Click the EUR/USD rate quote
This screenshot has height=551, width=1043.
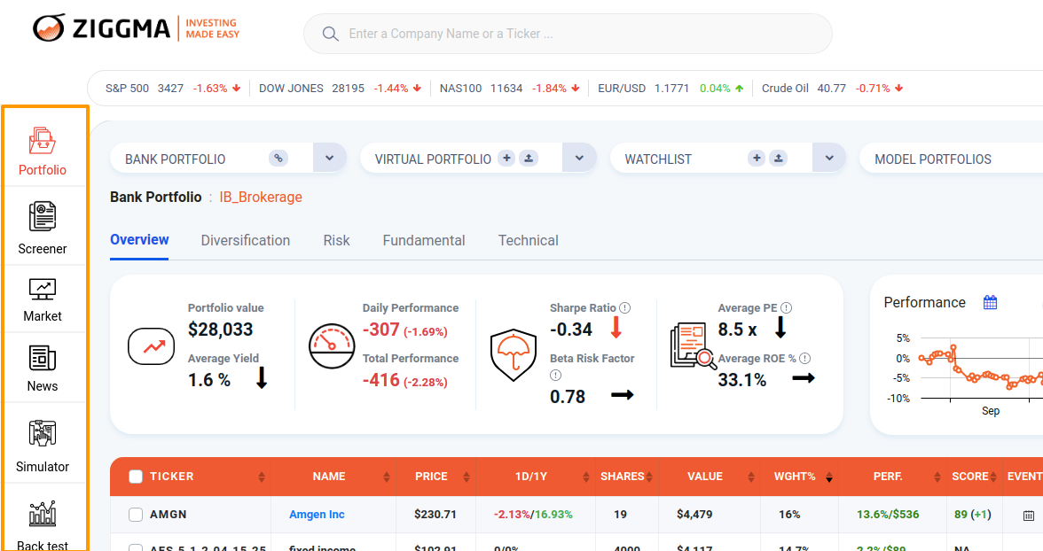pyautogui.click(x=670, y=89)
